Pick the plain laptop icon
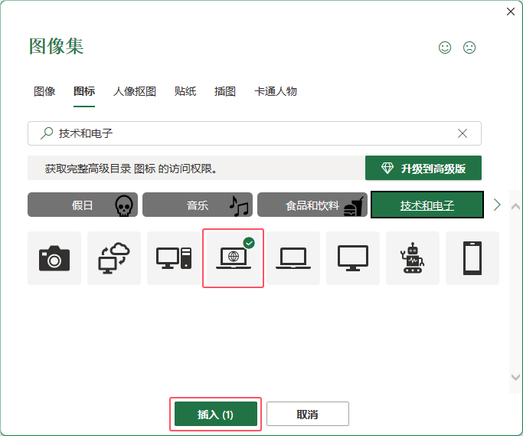 [x=293, y=258]
